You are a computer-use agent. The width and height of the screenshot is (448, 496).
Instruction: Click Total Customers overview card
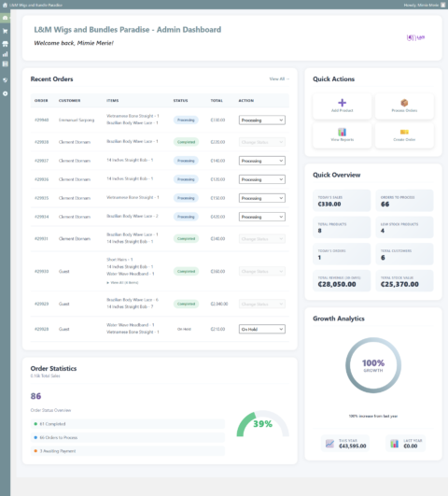[x=404, y=254]
